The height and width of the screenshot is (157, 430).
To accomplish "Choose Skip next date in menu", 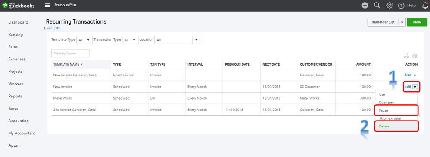I will [396, 118].
